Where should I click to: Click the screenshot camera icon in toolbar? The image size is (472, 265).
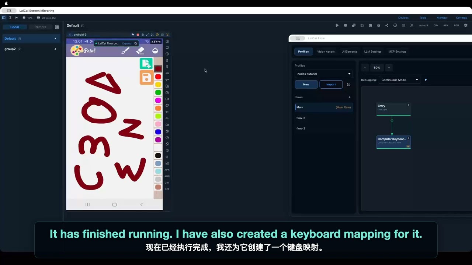click(x=370, y=25)
